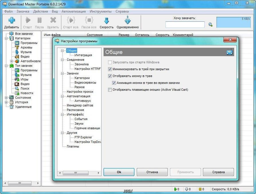This screenshot has width=256, height=194.
Task: Select Музыка under Категории
Action: (26, 52)
